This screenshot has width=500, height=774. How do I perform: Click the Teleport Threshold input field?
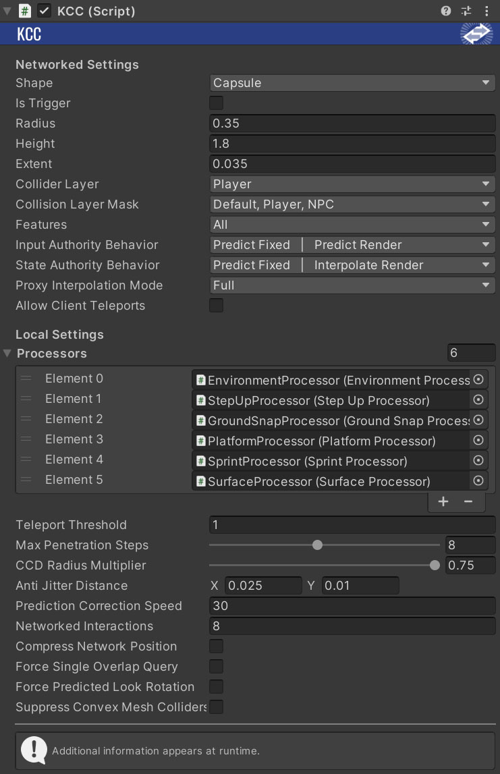tap(352, 525)
